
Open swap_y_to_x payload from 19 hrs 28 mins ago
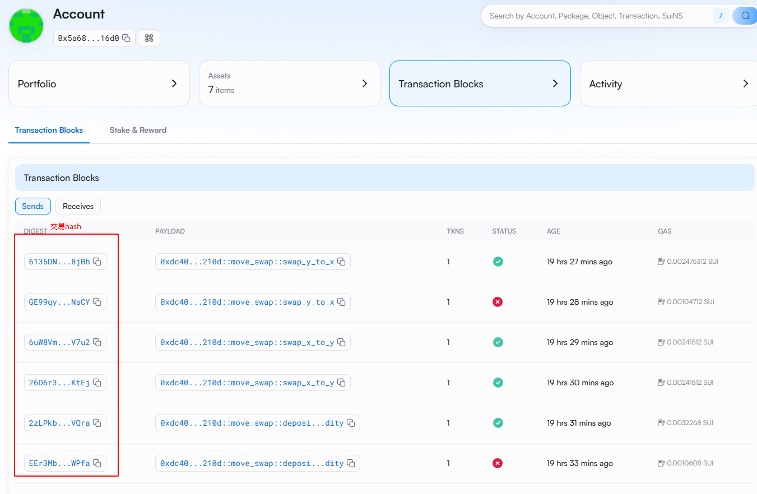(x=247, y=302)
